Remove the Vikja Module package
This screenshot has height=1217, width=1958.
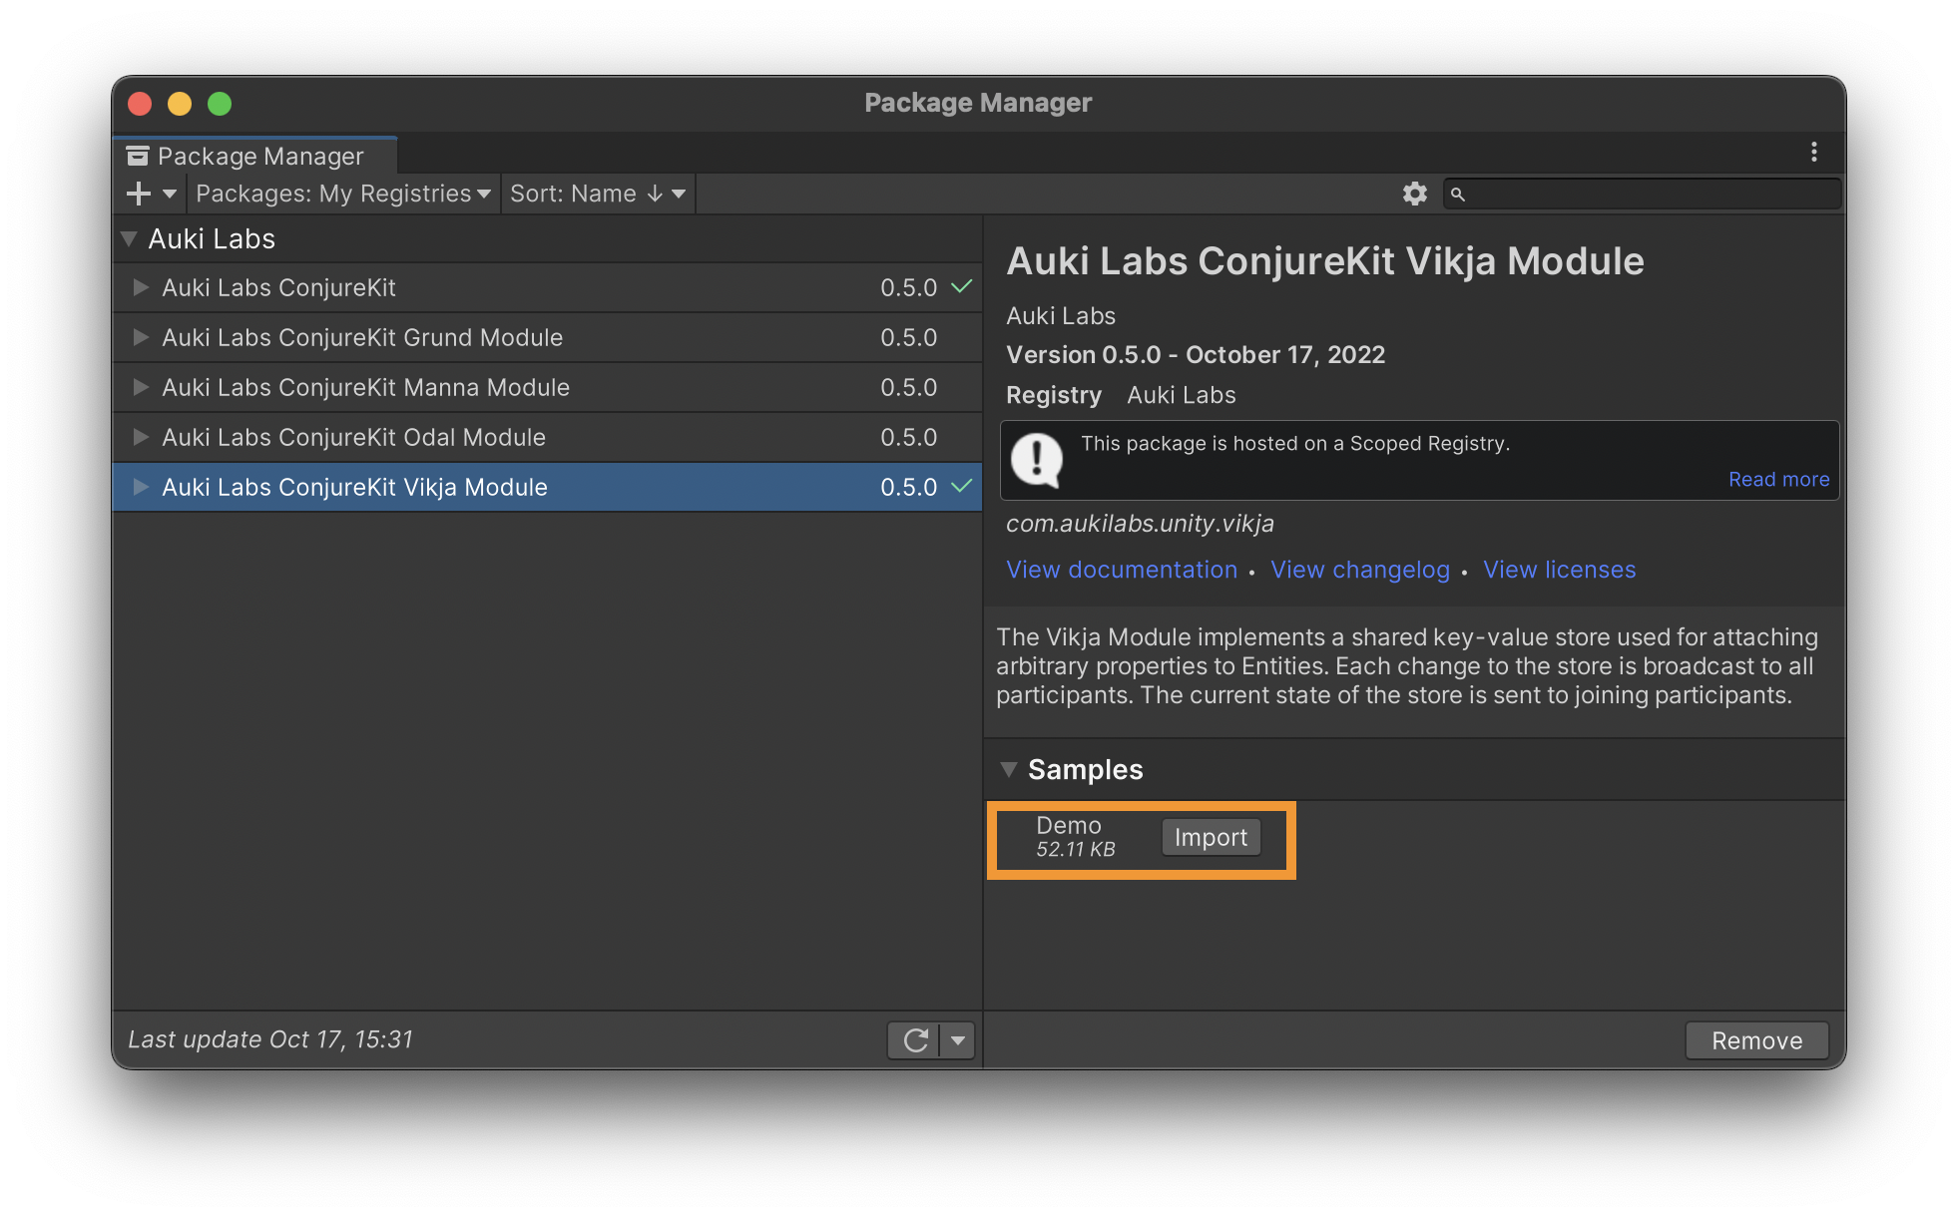[1756, 1040]
